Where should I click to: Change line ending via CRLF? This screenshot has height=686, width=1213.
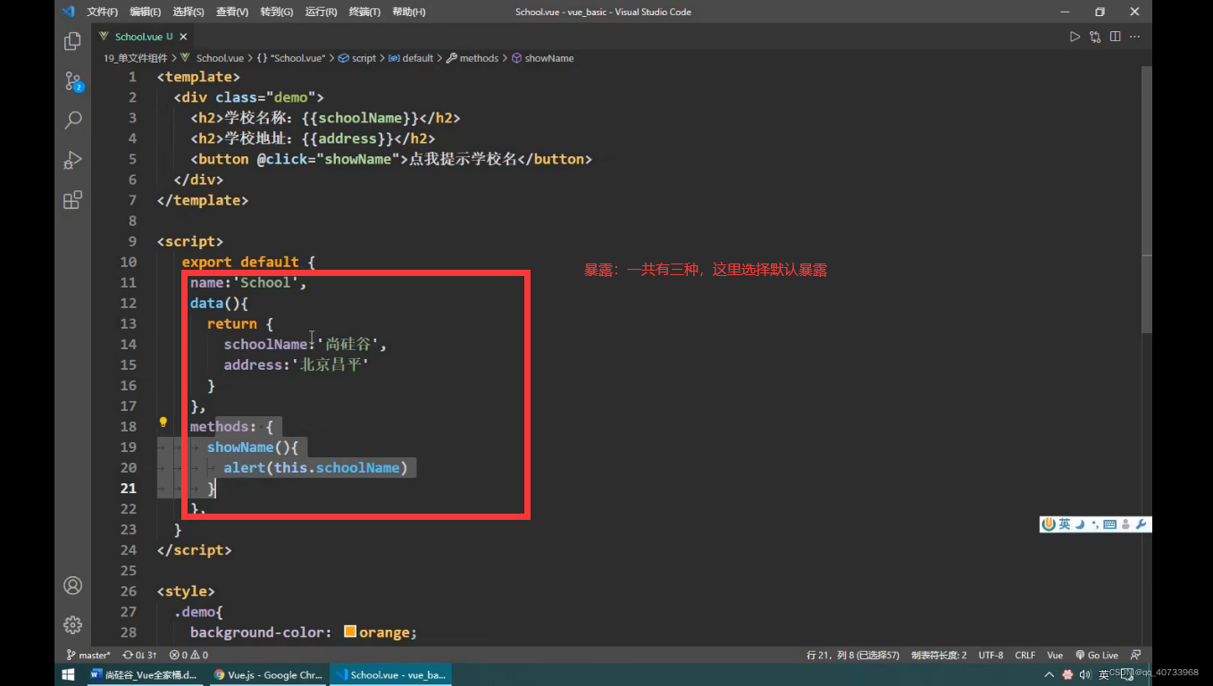coord(1025,655)
